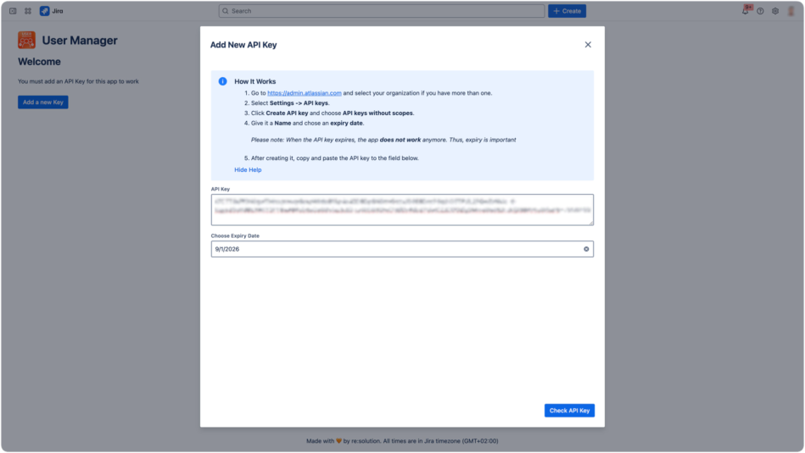The width and height of the screenshot is (805, 453).
Task: Click the Create button
Action: tap(567, 11)
